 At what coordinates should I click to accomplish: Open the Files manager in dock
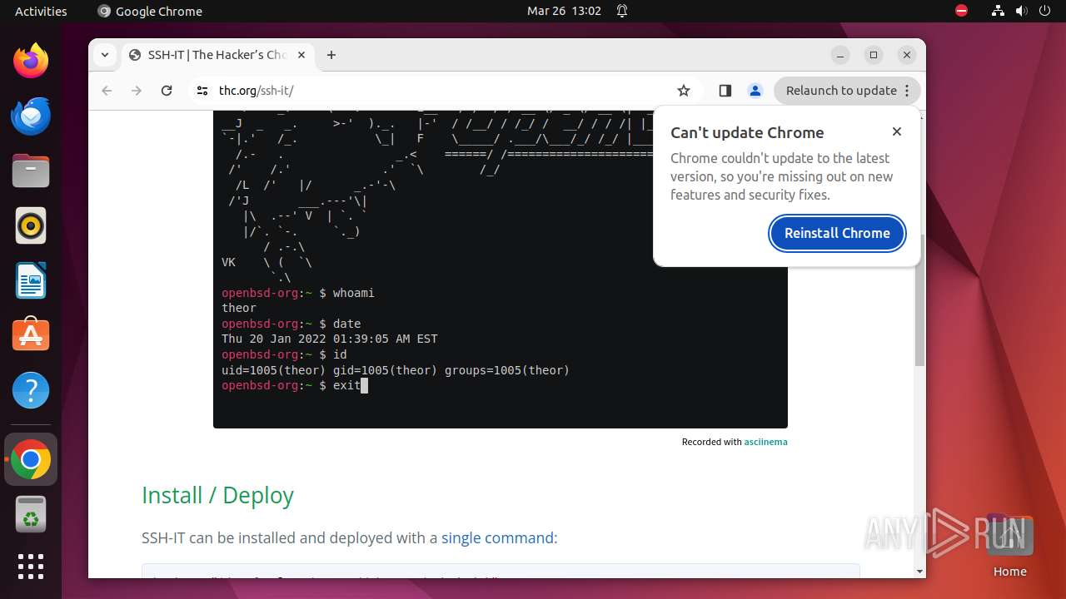point(31,171)
